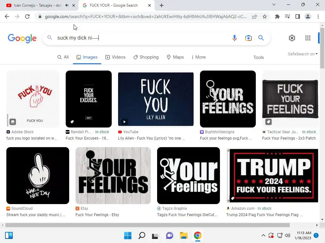Screen dimensions: 325x243
Task: Expand the More search options
Action: coord(199,57)
